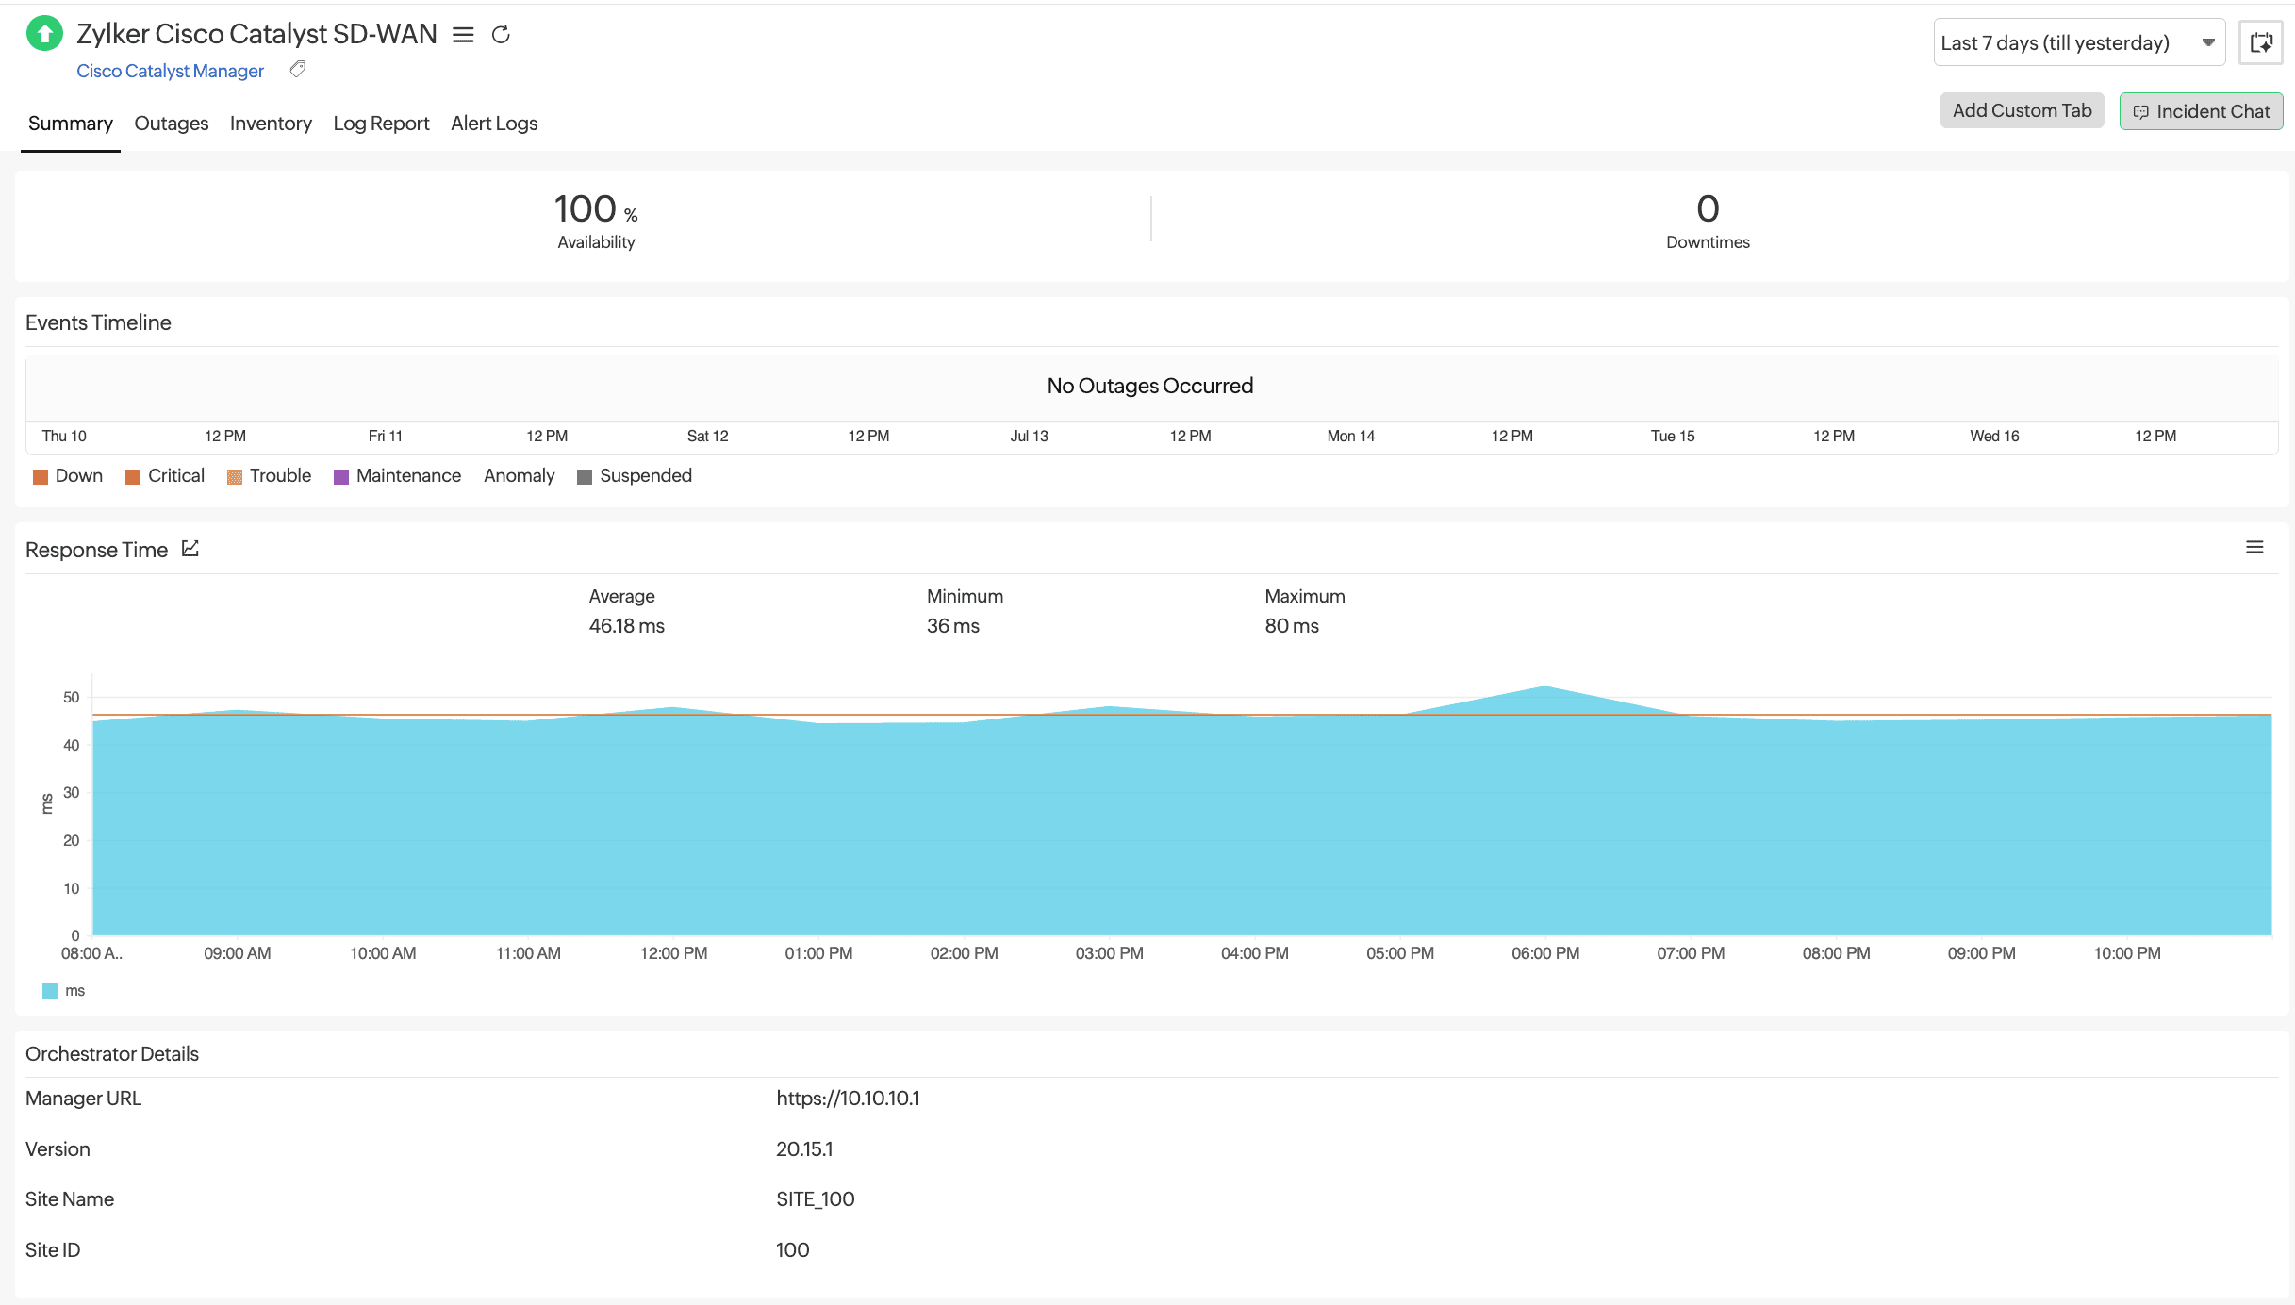Screen dimensions: 2295x1305
Task: Open the Response Time chart options menu icon
Action: pyautogui.click(x=2254, y=547)
